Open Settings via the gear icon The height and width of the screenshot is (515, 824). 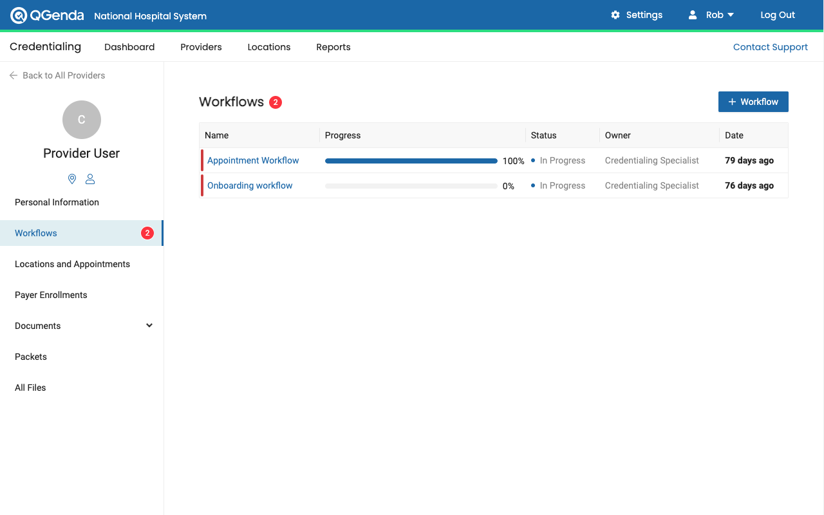[x=615, y=15]
